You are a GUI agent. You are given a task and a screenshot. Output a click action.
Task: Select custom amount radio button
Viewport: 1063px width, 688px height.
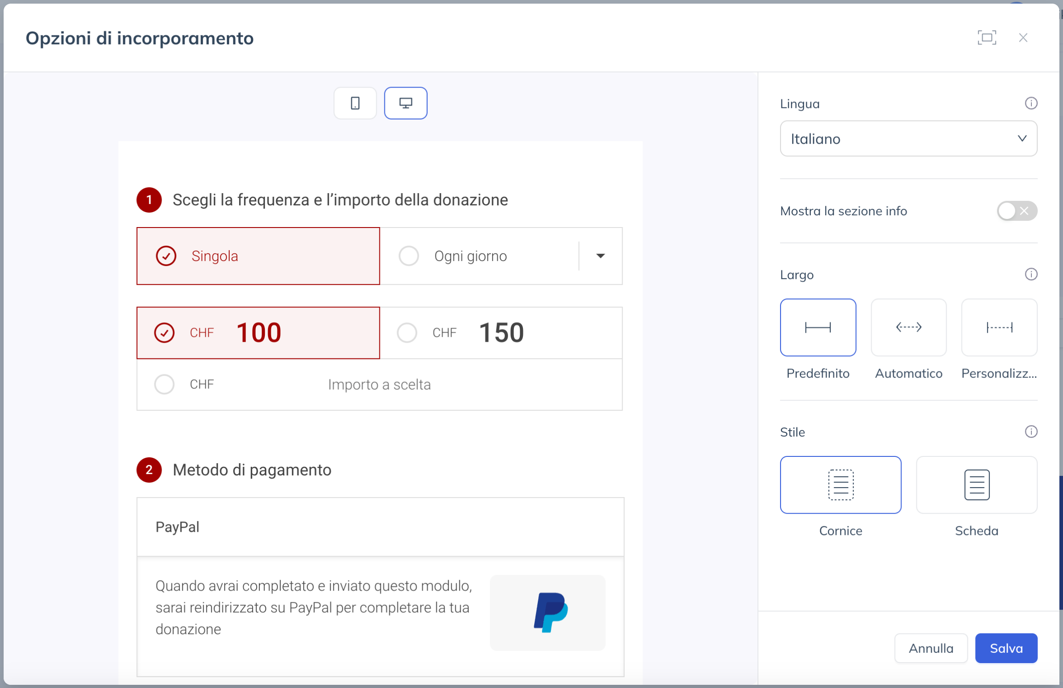[x=164, y=385]
